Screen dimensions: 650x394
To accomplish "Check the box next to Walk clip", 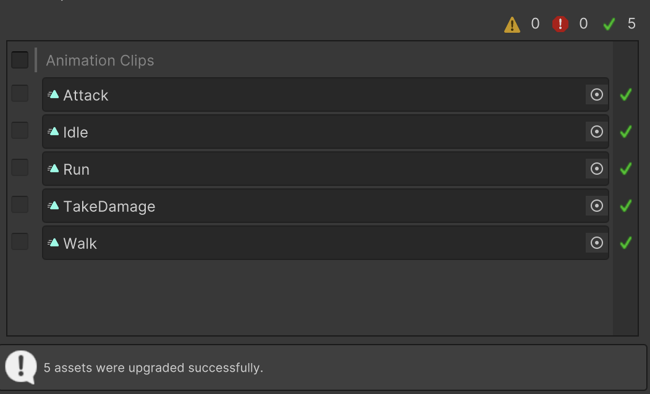I will pyautogui.click(x=20, y=241).
